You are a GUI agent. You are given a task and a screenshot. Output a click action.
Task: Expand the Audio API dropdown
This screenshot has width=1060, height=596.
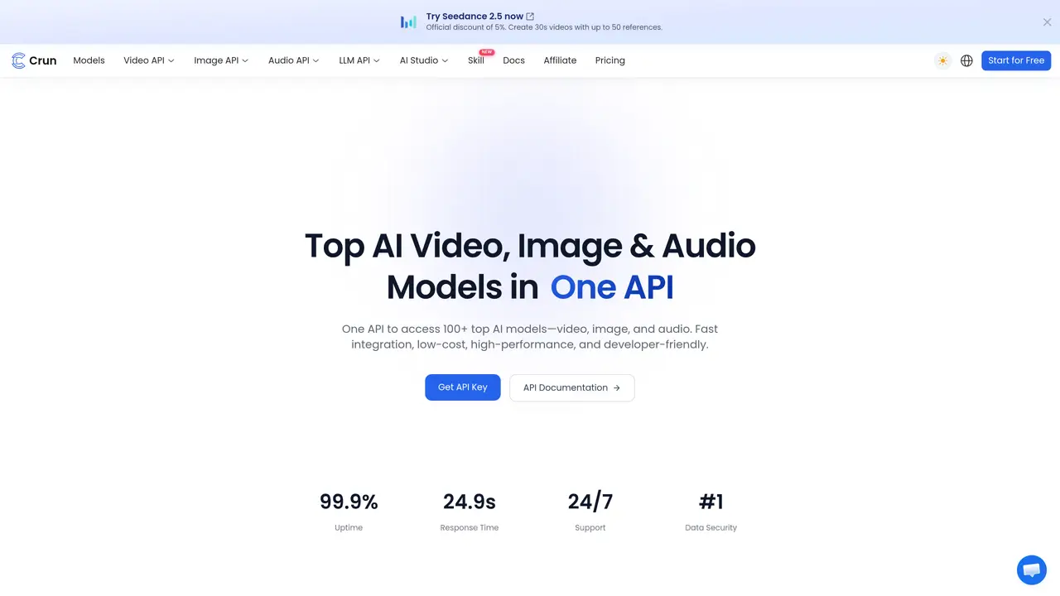coord(293,60)
